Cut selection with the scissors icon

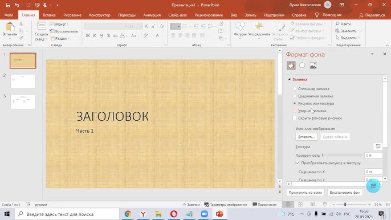tap(21, 24)
